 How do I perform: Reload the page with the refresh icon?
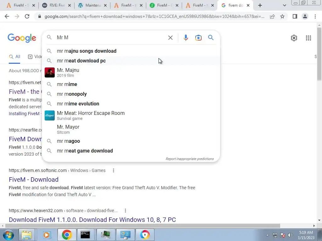(x=27, y=16)
